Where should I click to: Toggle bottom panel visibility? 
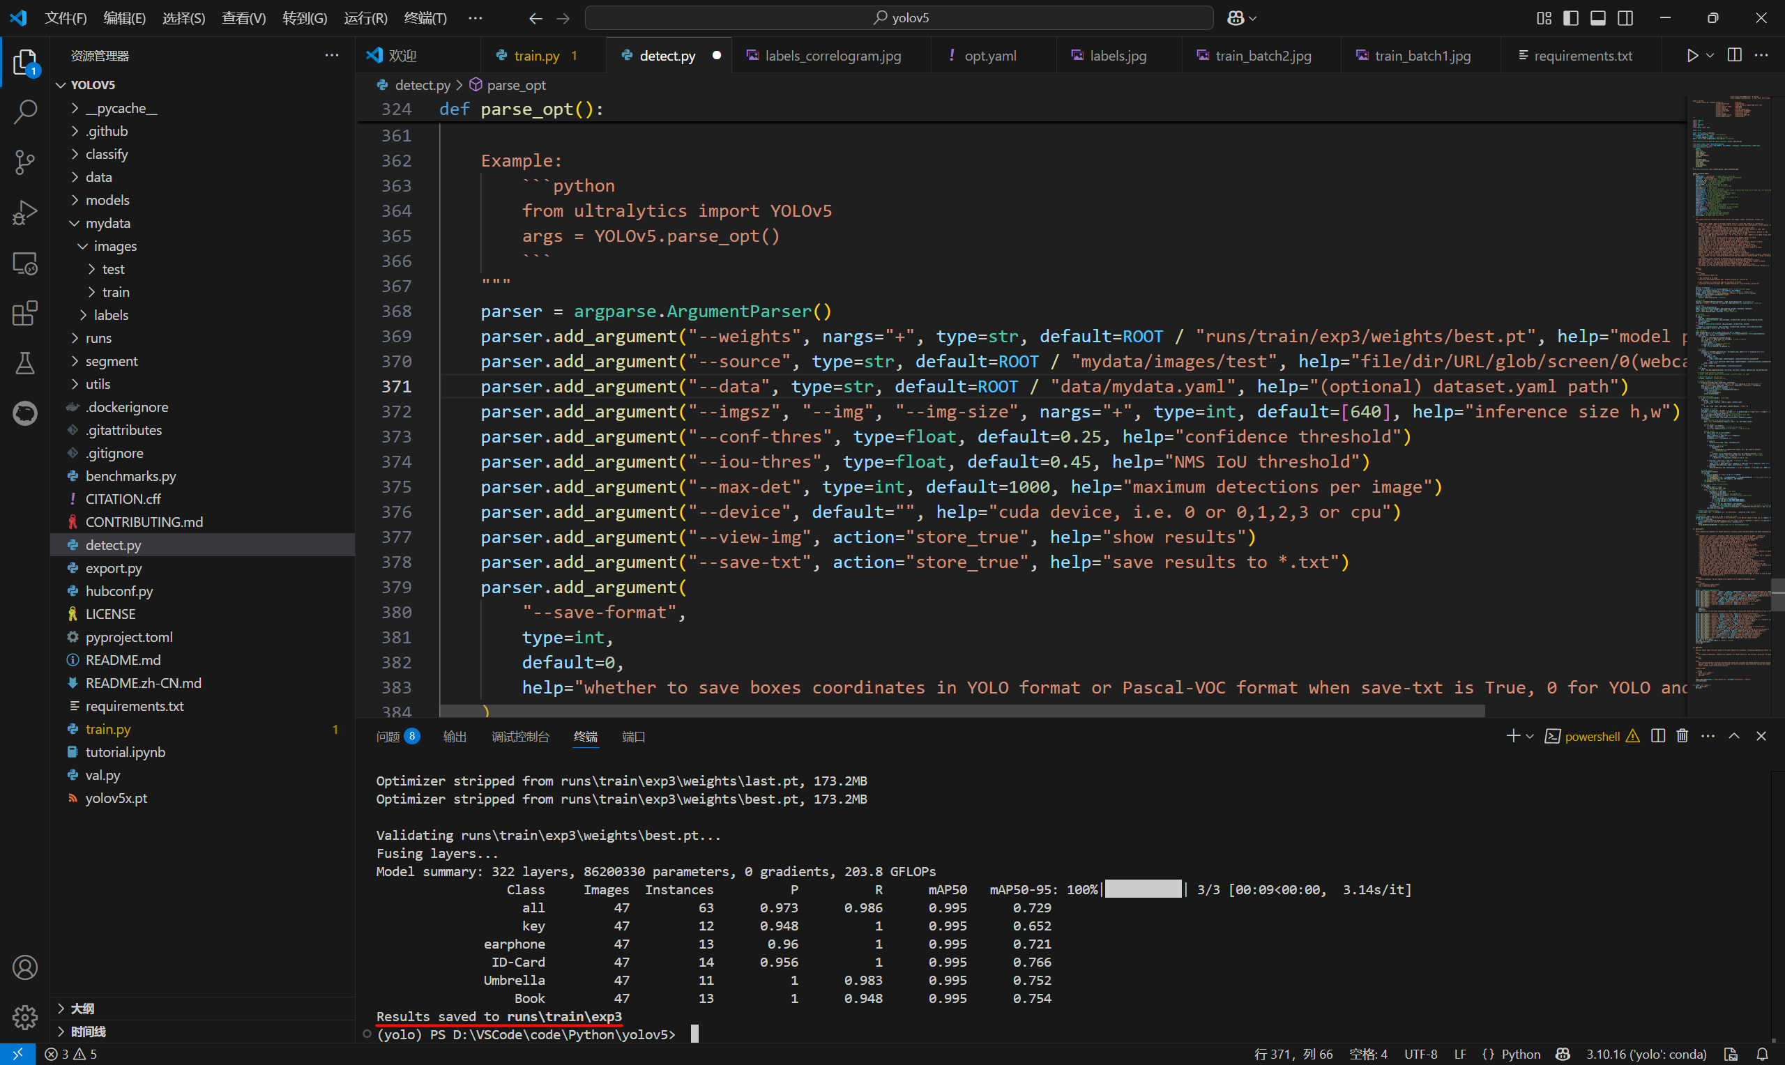point(1597,18)
